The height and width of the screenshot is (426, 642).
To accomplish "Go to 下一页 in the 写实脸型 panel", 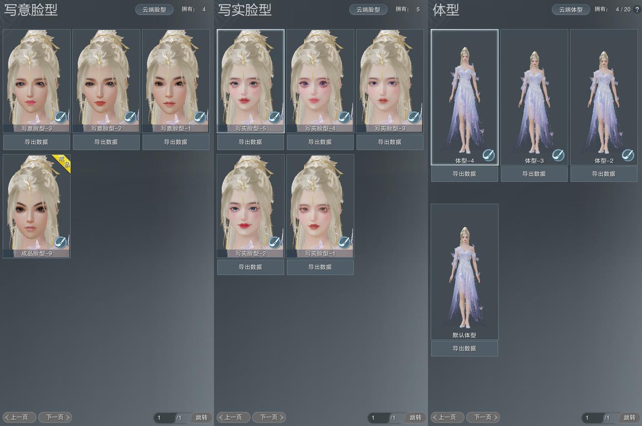I will point(269,417).
